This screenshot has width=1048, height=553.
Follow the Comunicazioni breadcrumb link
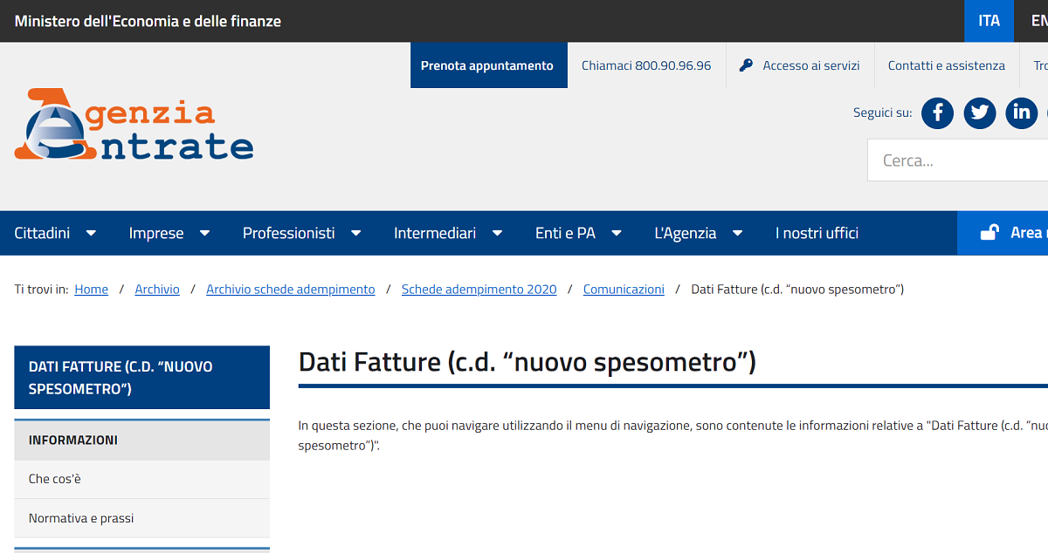(x=624, y=290)
